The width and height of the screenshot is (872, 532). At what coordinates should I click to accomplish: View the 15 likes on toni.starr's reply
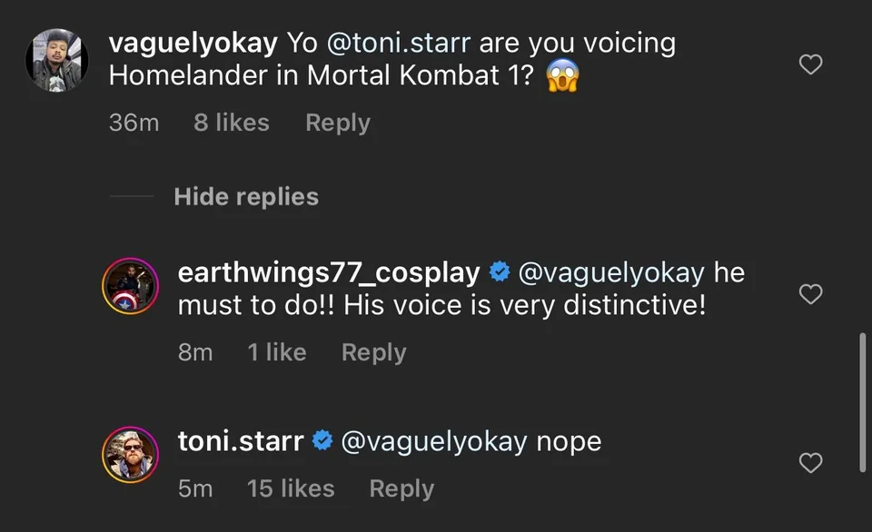[291, 488]
